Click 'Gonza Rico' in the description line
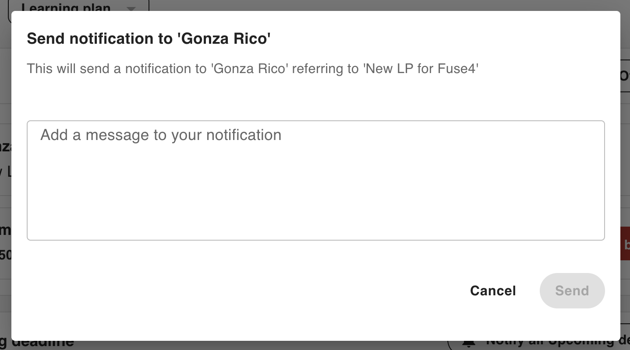 [x=250, y=69]
